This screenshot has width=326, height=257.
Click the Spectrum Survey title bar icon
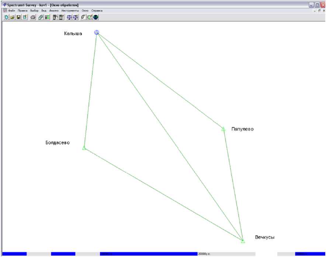pyautogui.click(x=5, y=5)
